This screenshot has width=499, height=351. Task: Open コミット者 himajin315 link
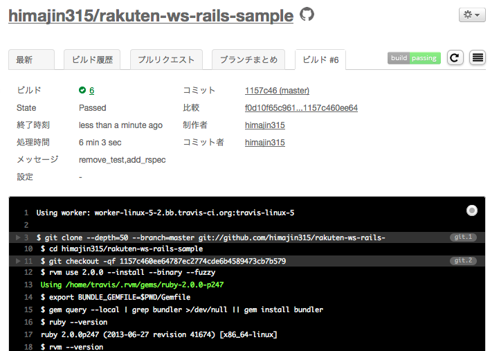point(265,142)
